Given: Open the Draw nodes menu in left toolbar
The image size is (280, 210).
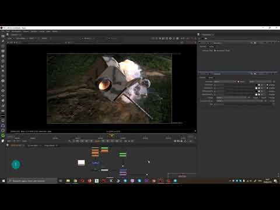Looking at the screenshot, I should (3, 41).
